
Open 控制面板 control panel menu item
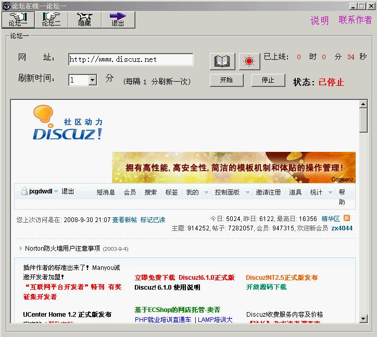tap(227, 192)
